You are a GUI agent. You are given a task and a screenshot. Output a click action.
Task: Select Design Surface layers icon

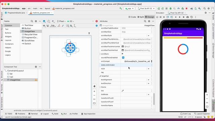click(x=44, y=21)
